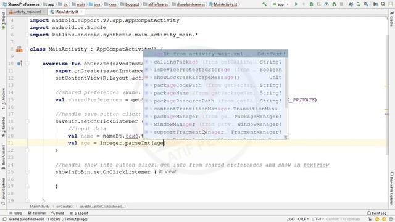Select the EditText from activity_main.xml suggestion
Image resolution: width=395 pixels, height=222 pixels.
[215, 54]
